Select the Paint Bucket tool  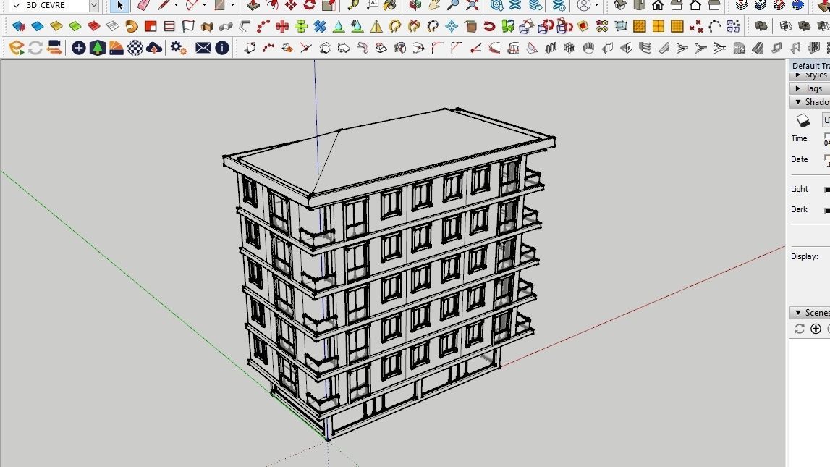point(390,6)
